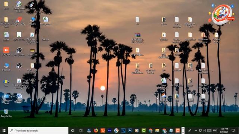Viewport: 239px width, 134px height.
Task: Launch the OBS Studio shortcut
Action: point(19,52)
